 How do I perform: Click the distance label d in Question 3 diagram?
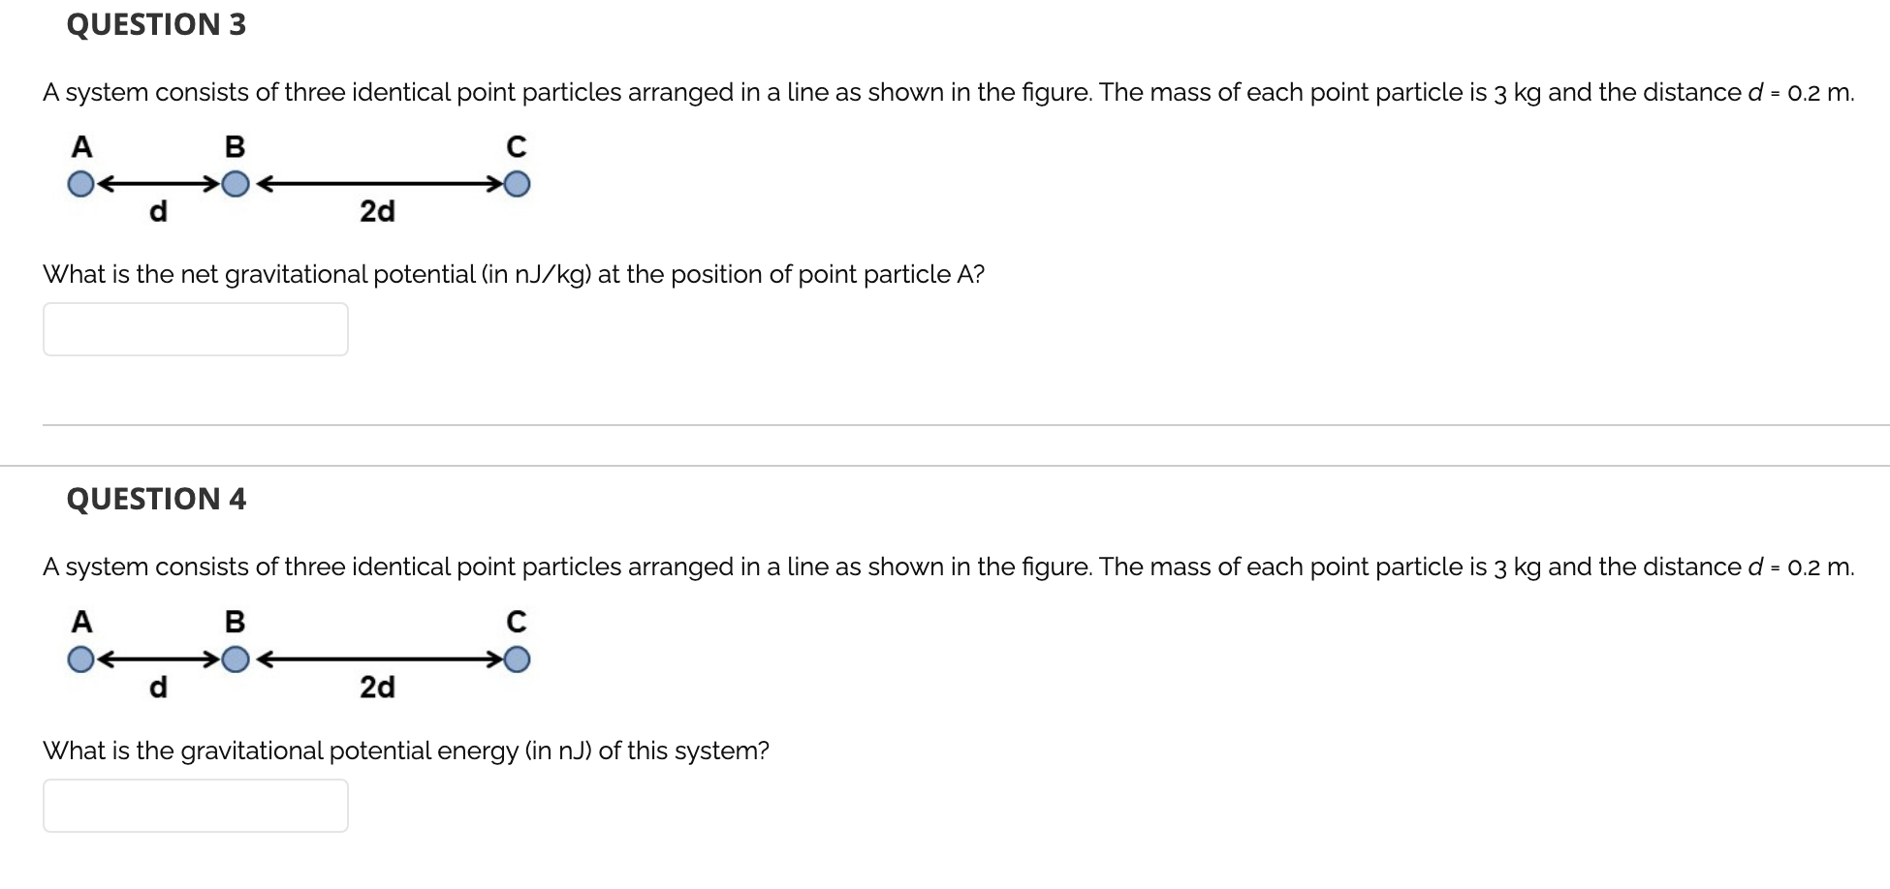click(x=158, y=212)
